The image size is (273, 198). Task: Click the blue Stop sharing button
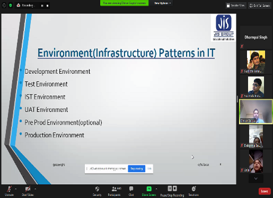click(x=137, y=169)
